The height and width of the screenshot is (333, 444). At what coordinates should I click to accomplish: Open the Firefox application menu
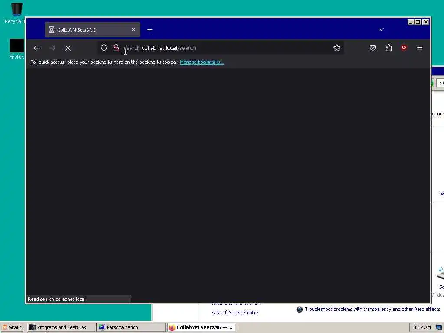tap(420, 48)
